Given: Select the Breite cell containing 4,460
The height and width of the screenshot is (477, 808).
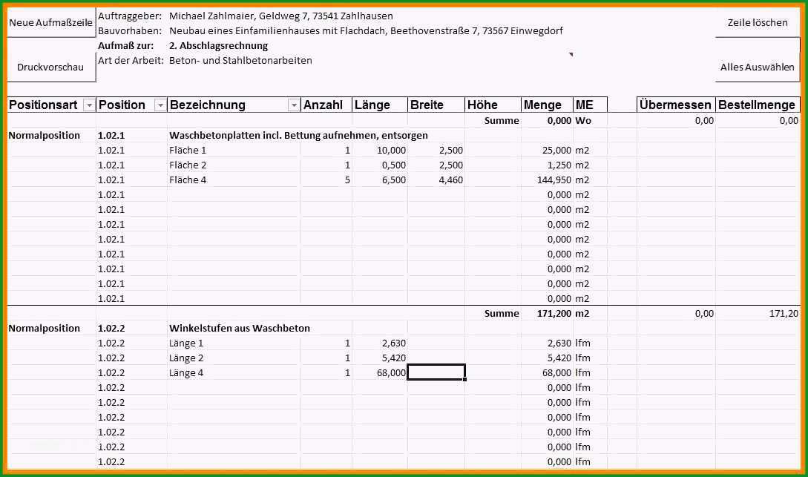Looking at the screenshot, I should click(x=436, y=180).
